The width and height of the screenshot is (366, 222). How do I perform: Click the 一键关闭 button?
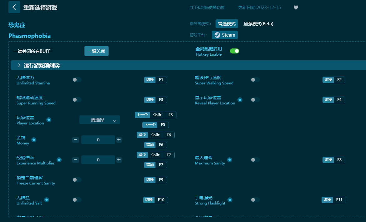pos(96,51)
